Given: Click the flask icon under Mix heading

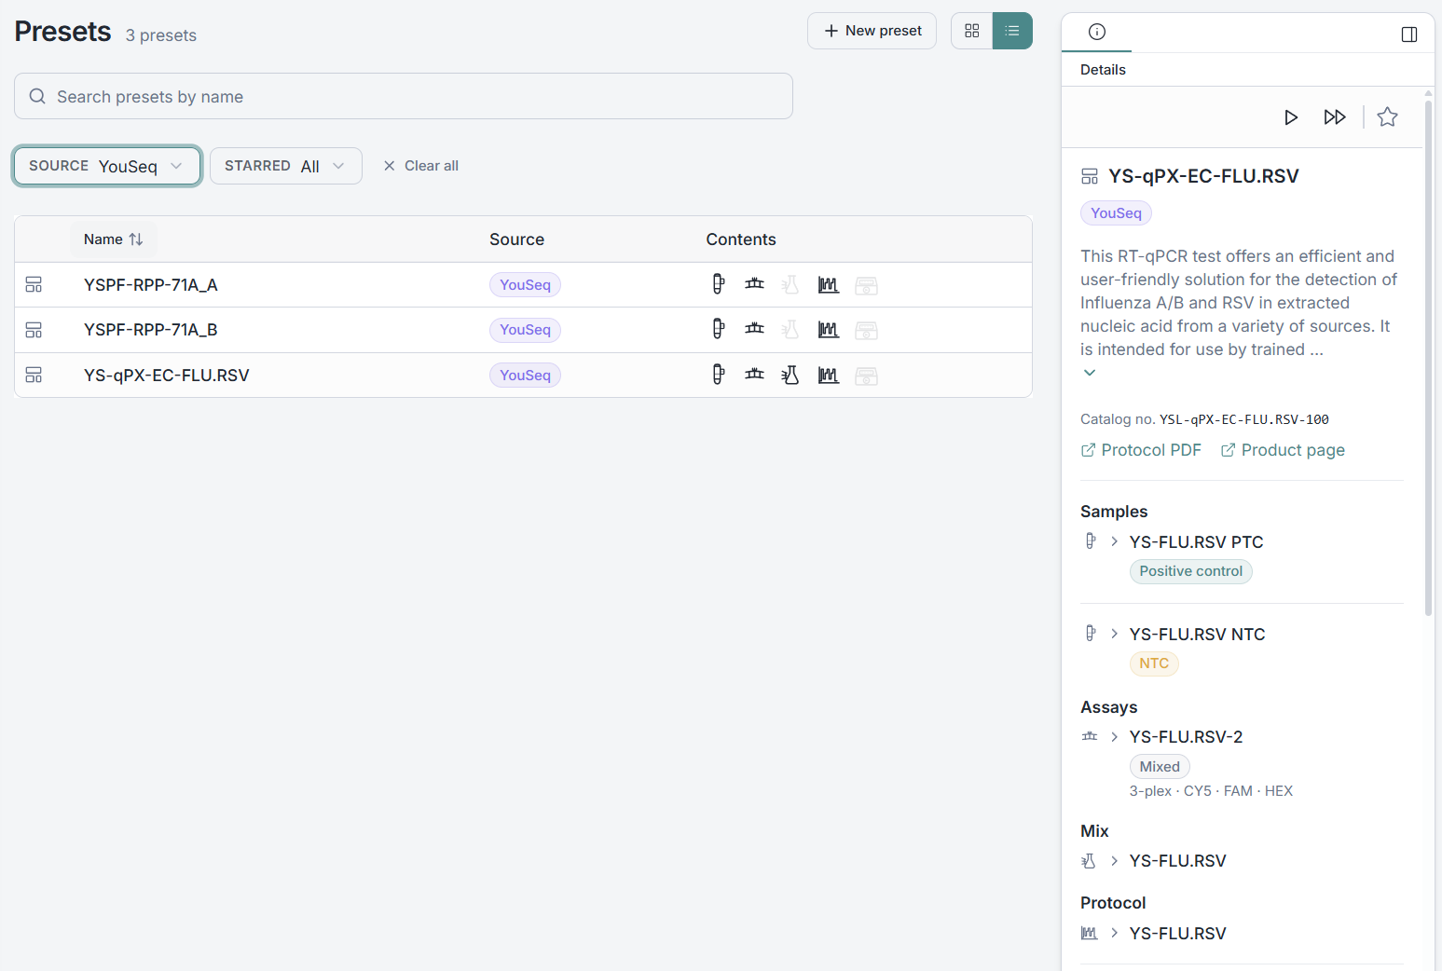Looking at the screenshot, I should (1089, 861).
